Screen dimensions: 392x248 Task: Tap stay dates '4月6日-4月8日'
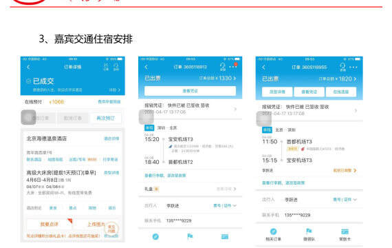(x=42, y=180)
